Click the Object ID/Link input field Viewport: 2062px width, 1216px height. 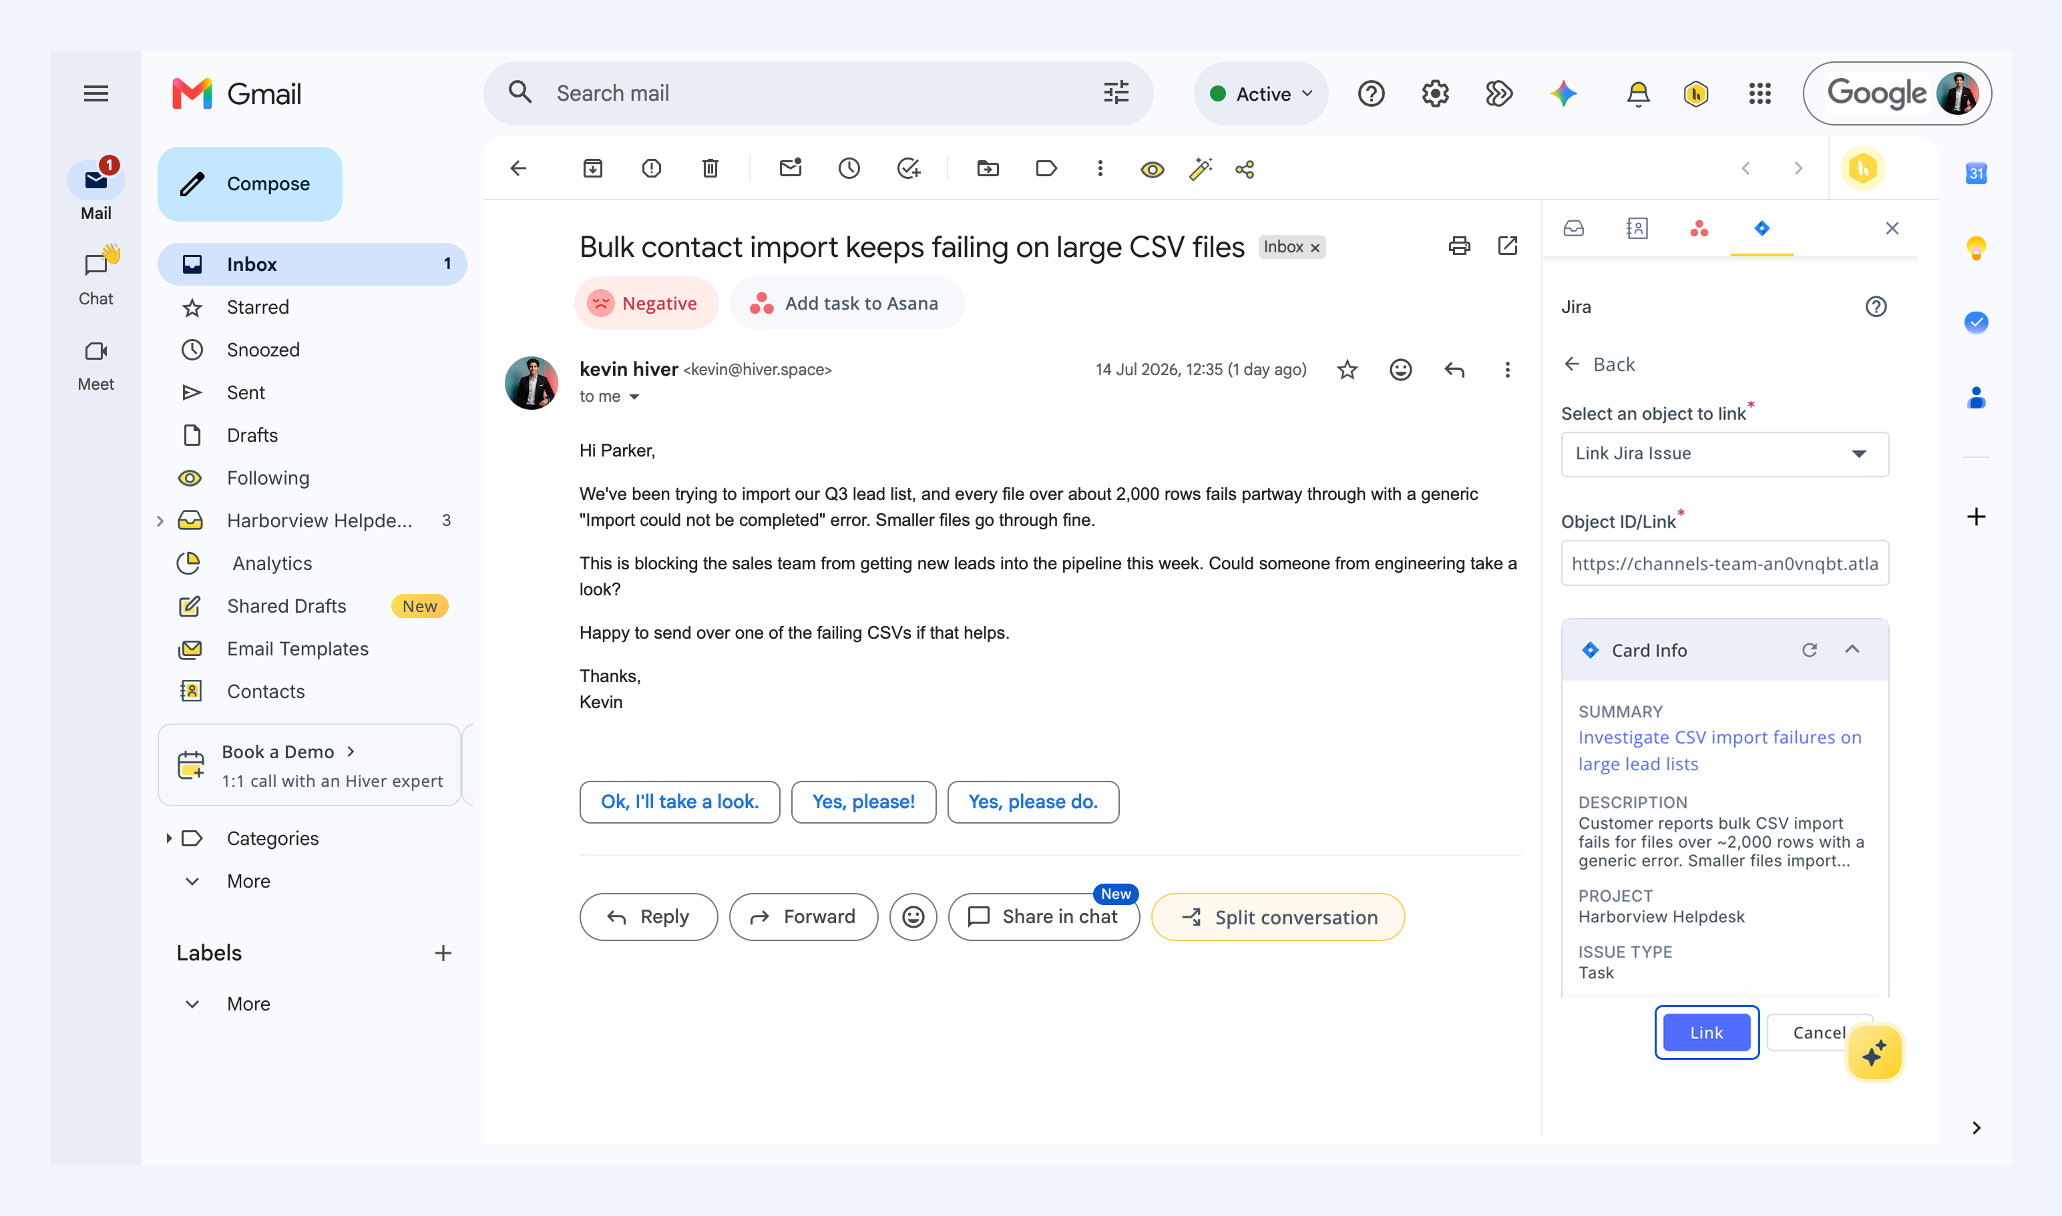[x=1725, y=563]
